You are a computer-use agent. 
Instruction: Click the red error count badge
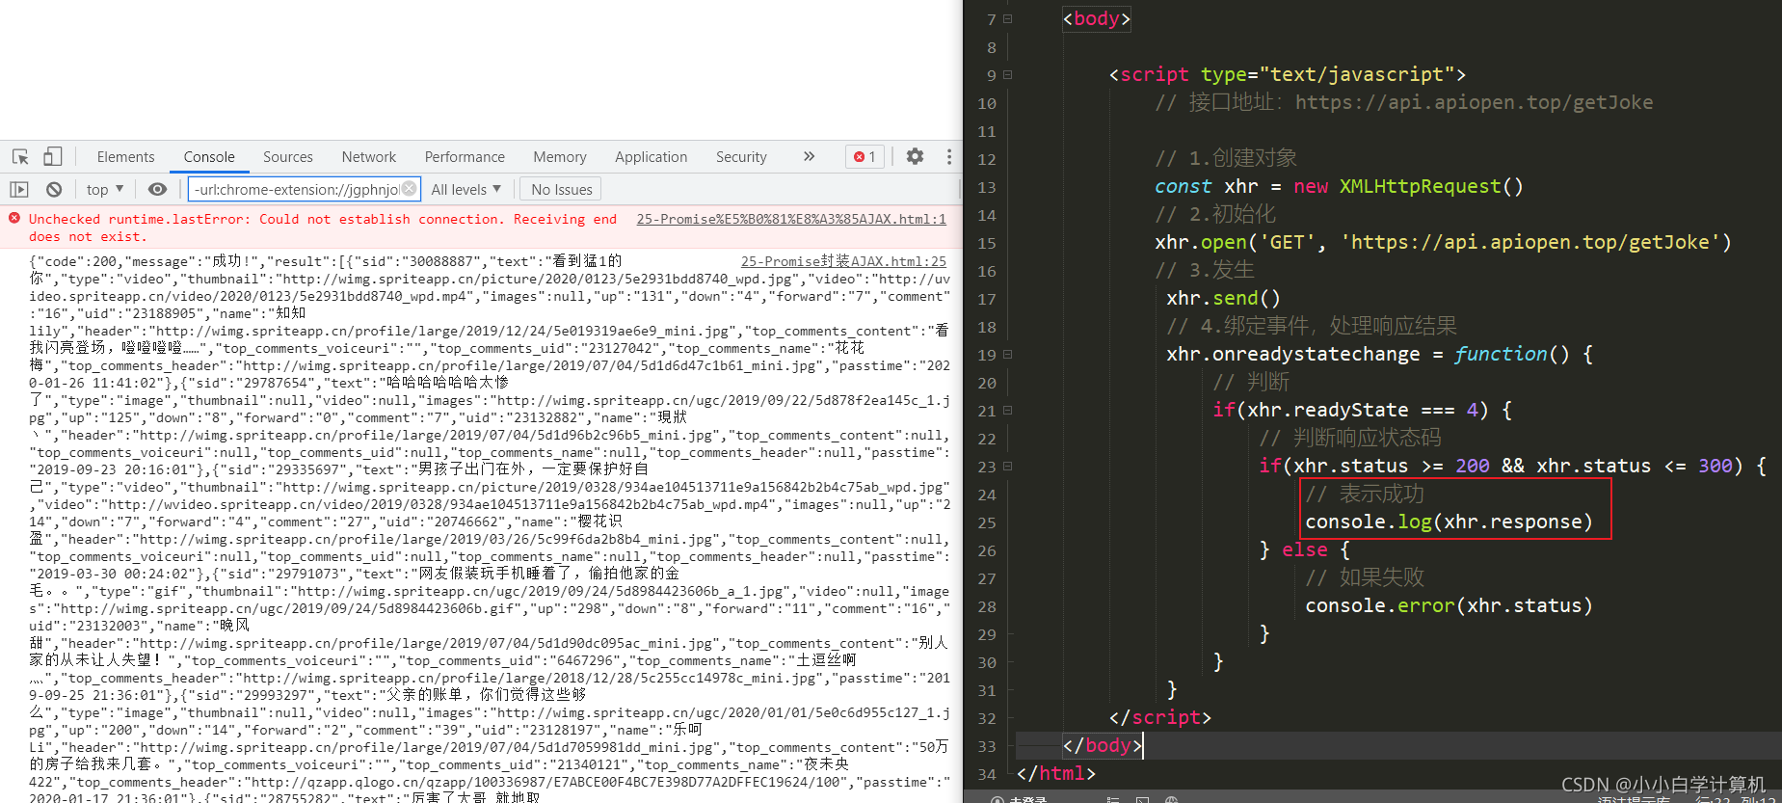pyautogui.click(x=864, y=157)
